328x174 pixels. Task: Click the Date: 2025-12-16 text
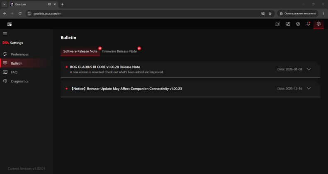[290, 89]
